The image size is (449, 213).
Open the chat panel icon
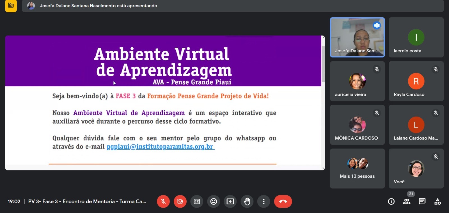click(x=422, y=202)
